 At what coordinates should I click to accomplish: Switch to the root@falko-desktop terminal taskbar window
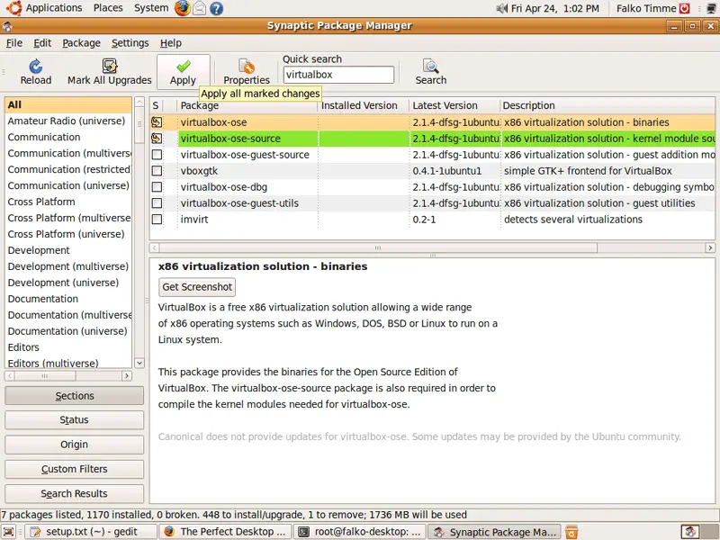point(360,532)
